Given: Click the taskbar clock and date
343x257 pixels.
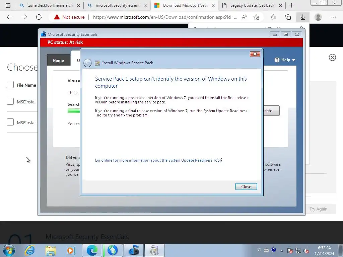Looking at the screenshot, I should tap(324, 250).
